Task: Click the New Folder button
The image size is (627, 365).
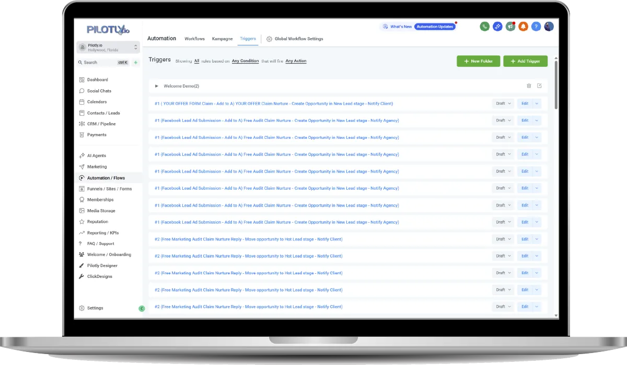Action: pos(479,61)
